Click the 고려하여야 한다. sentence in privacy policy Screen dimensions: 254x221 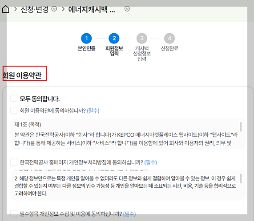coord(31,193)
